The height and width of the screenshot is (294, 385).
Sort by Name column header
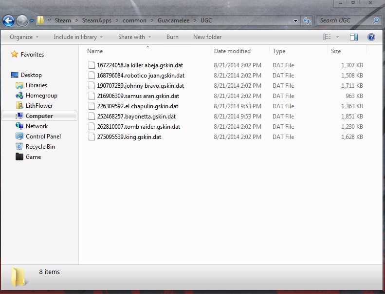click(95, 51)
